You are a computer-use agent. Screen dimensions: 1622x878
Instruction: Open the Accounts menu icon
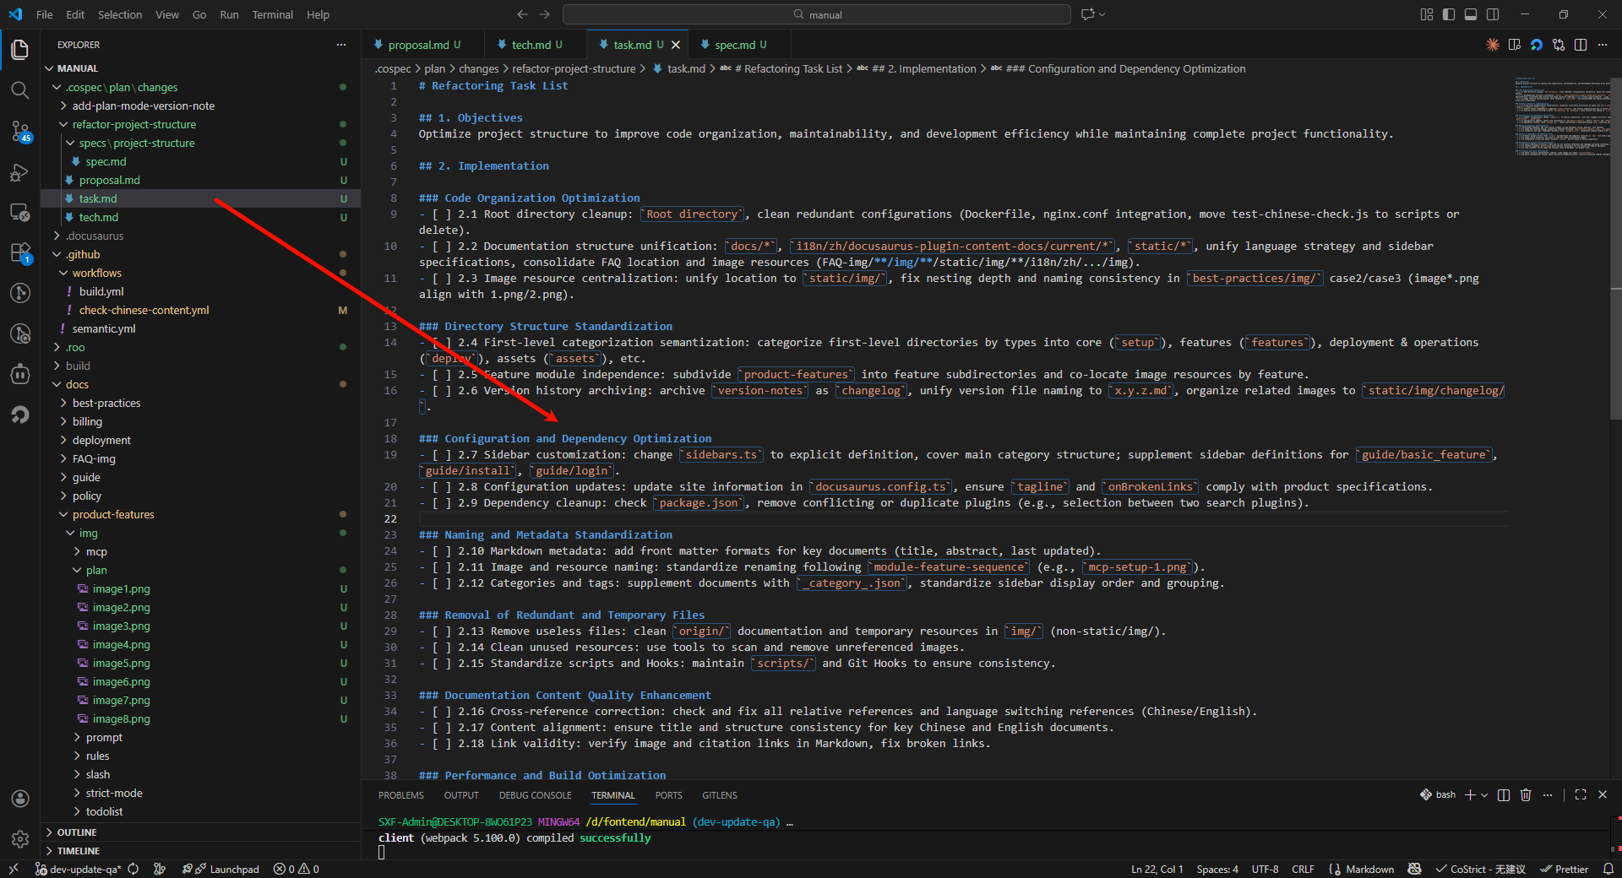(19, 799)
